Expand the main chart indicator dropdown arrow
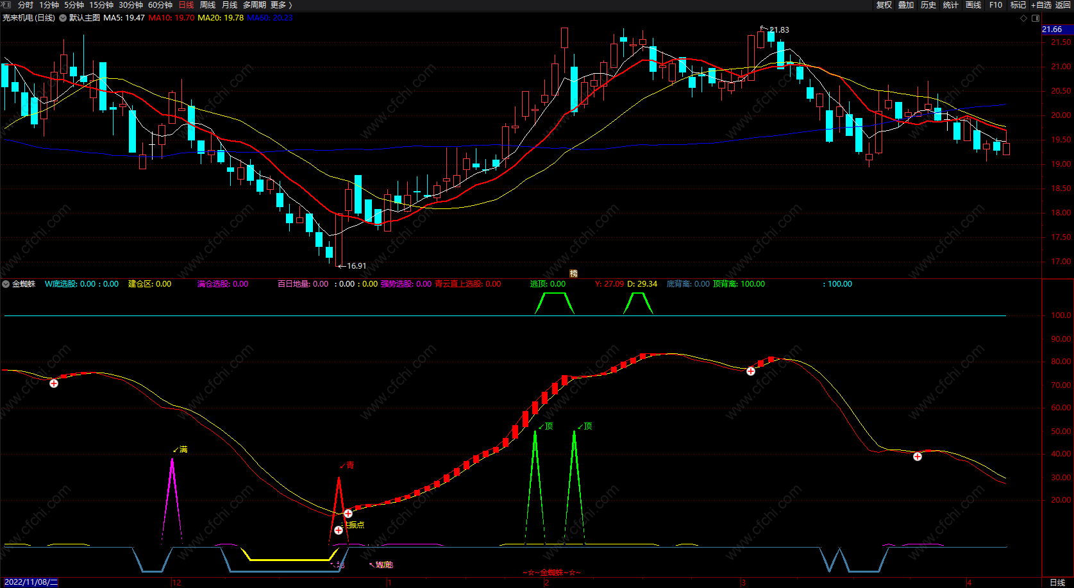Viewport: 1074px width, 588px height. click(x=63, y=18)
